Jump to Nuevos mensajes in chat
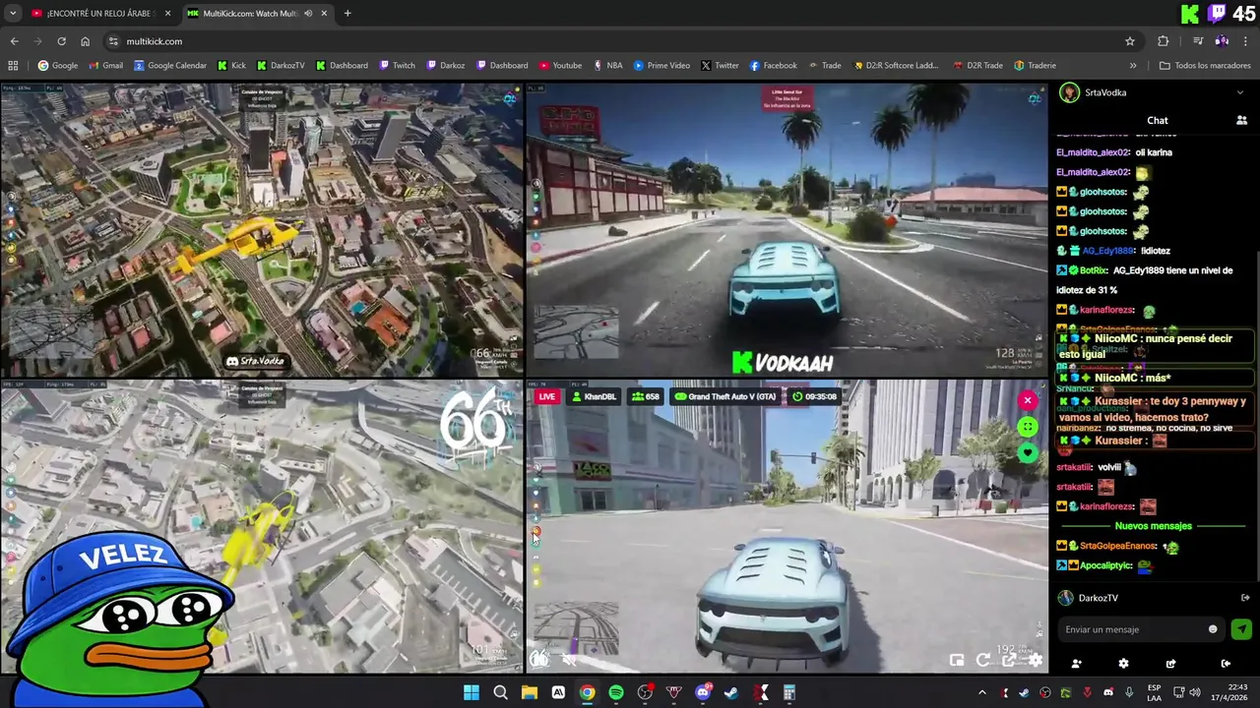1260x708 pixels. click(1153, 526)
